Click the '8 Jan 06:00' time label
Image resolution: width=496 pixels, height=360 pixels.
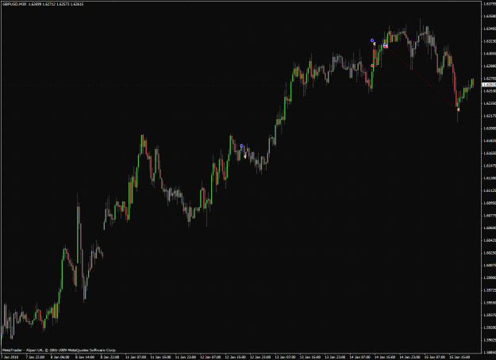[60, 357]
